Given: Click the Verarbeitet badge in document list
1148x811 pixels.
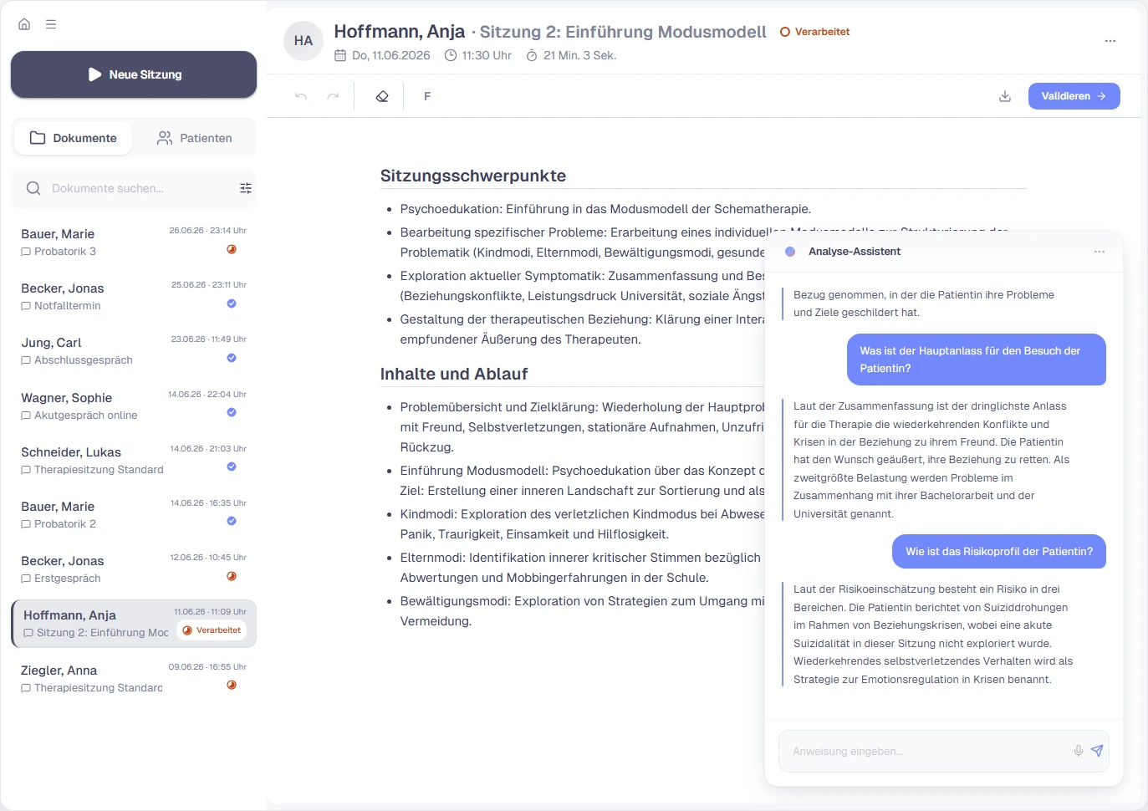Looking at the screenshot, I should pyautogui.click(x=212, y=630).
